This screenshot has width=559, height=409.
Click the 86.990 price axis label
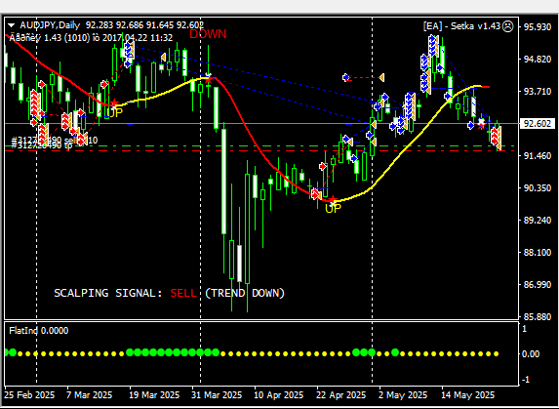[538, 285]
